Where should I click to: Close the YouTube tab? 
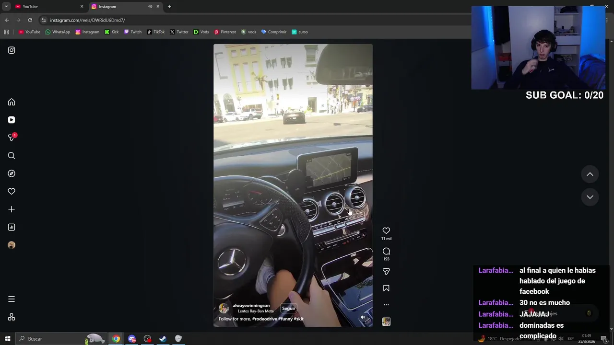(82, 7)
